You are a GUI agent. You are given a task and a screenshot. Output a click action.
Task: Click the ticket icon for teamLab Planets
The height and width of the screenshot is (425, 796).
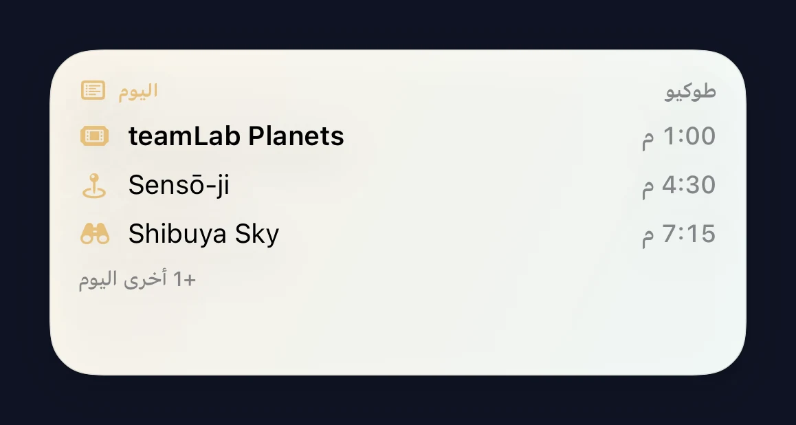click(x=94, y=136)
